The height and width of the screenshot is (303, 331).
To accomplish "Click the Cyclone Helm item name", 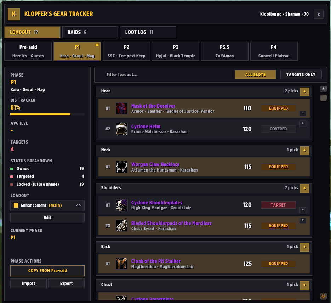I will click(145, 127).
